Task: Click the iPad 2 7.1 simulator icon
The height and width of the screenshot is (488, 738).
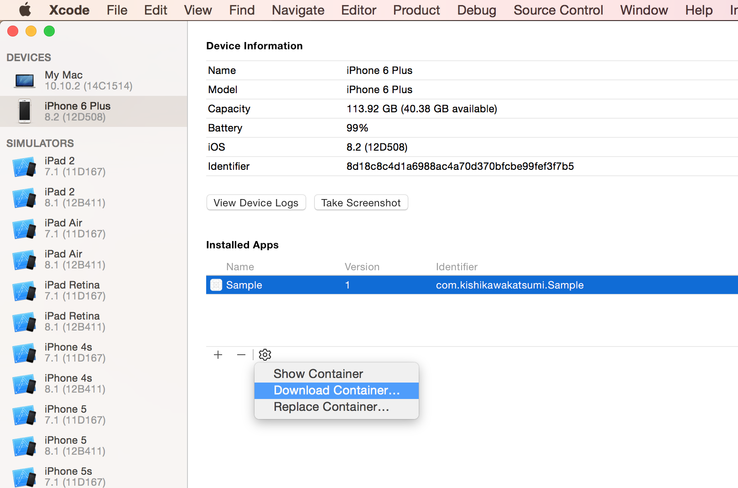Action: coord(25,167)
